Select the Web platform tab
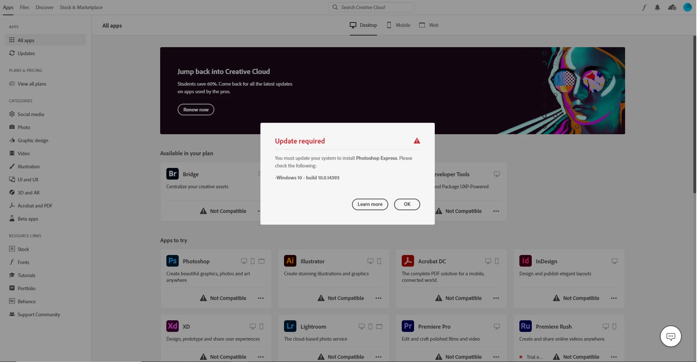 pos(429,25)
